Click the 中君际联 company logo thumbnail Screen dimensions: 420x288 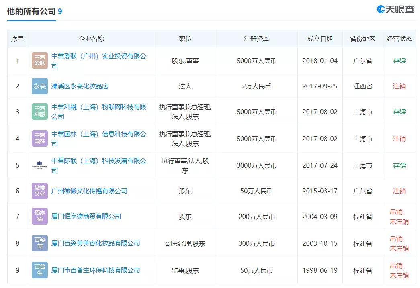tap(40, 165)
